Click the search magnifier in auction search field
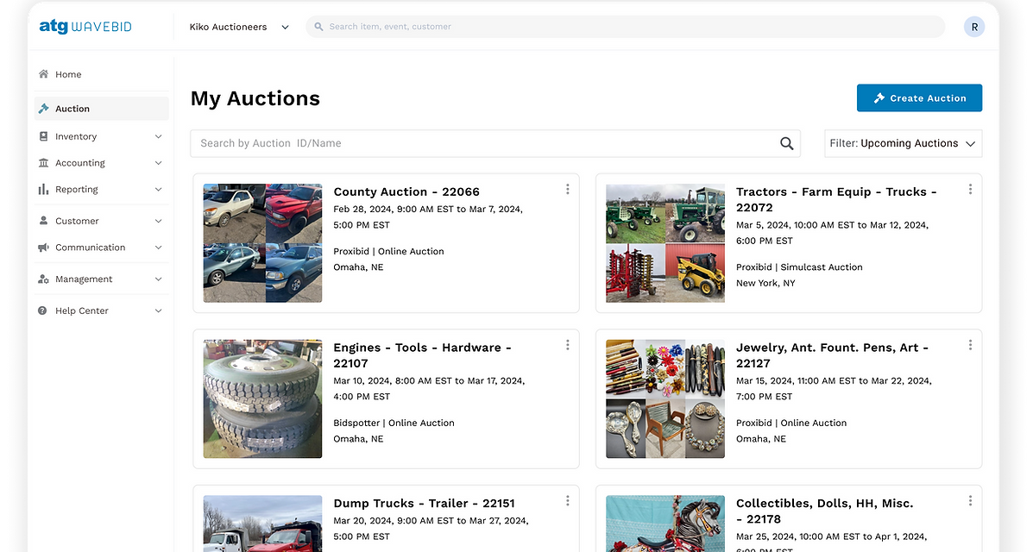This screenshot has height=552, width=1033. tap(786, 143)
